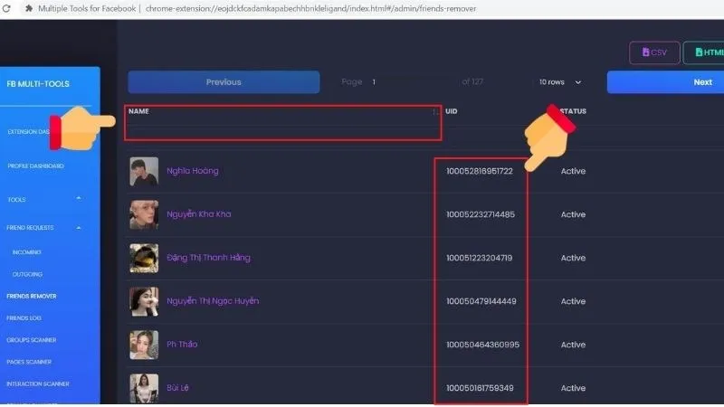This screenshot has height=407, width=724.
Task: Click Active status in Nguyễn Kha Kha's row
Action: tap(573, 214)
